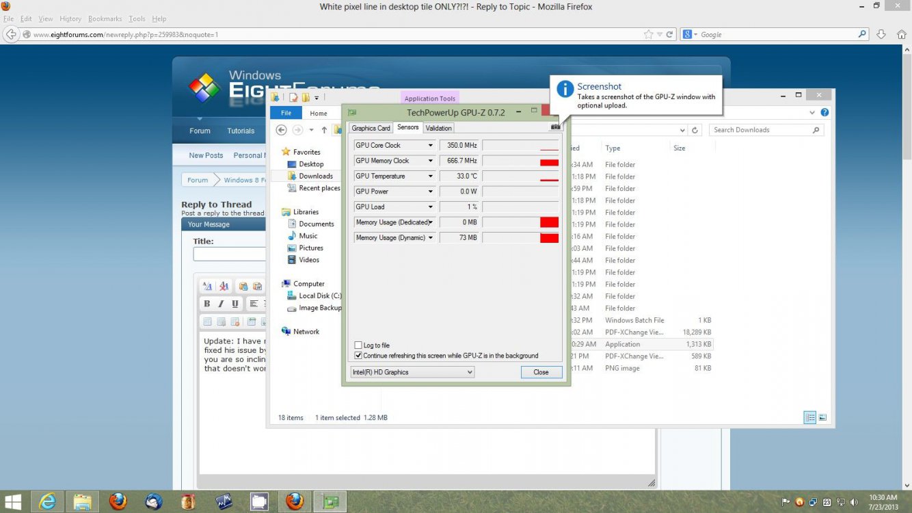This screenshot has width=912, height=513.
Task: Open the GPU Power sensor dropdown
Action: tap(431, 192)
